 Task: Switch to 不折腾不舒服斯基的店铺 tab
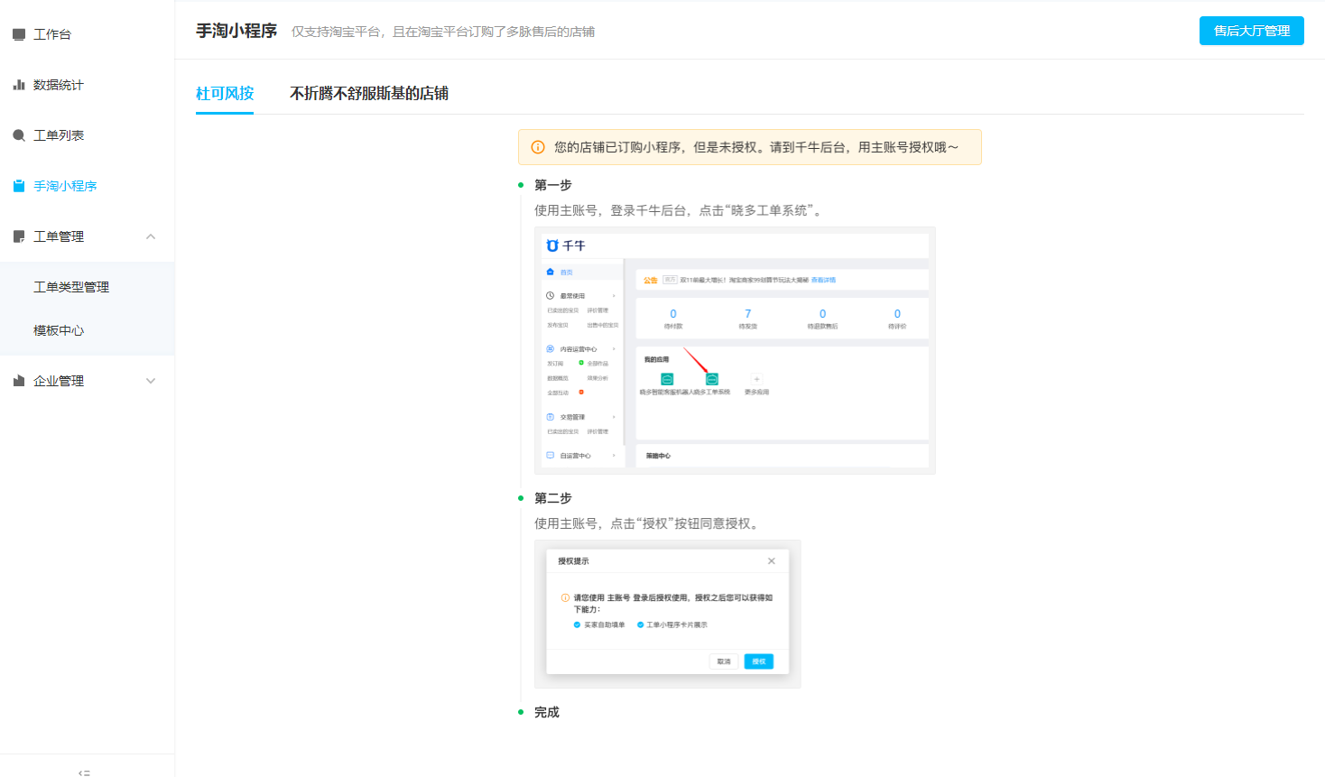(x=369, y=93)
